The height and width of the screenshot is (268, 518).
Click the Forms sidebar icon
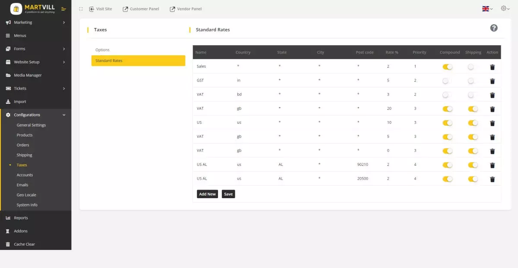click(8, 49)
